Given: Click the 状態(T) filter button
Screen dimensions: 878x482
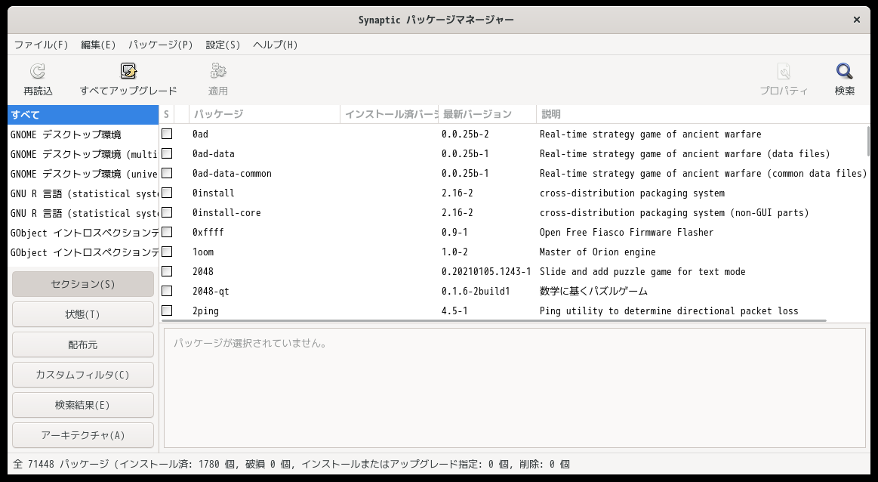Looking at the screenshot, I should point(83,314).
